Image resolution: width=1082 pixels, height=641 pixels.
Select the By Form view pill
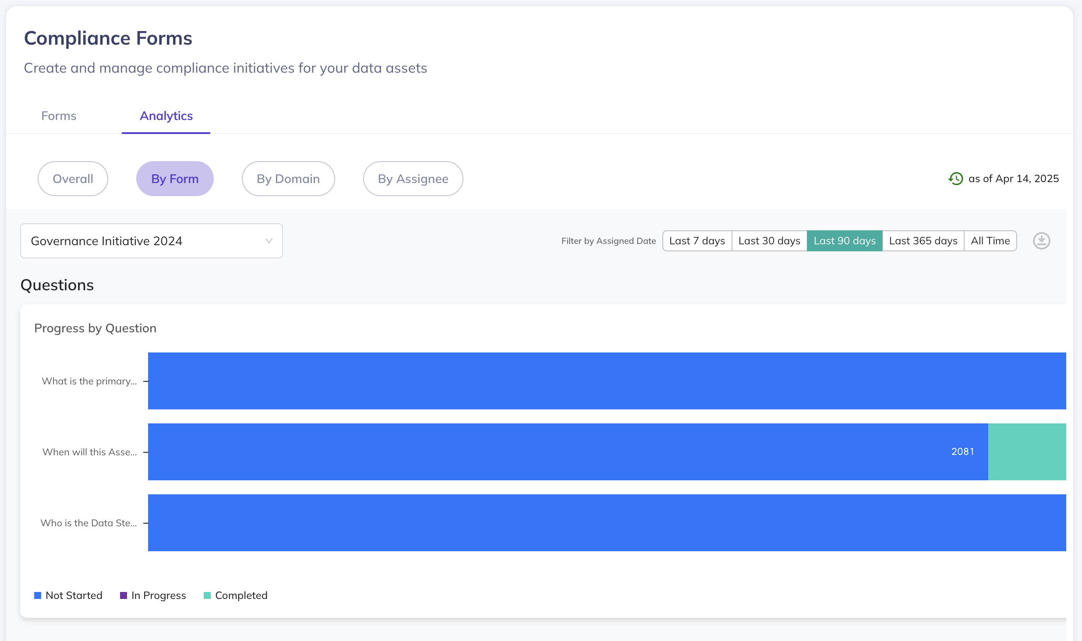point(175,179)
